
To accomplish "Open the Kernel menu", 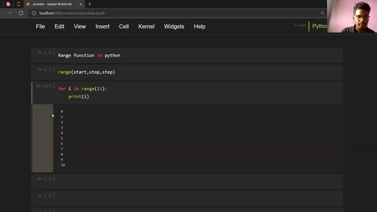I will click(x=146, y=26).
